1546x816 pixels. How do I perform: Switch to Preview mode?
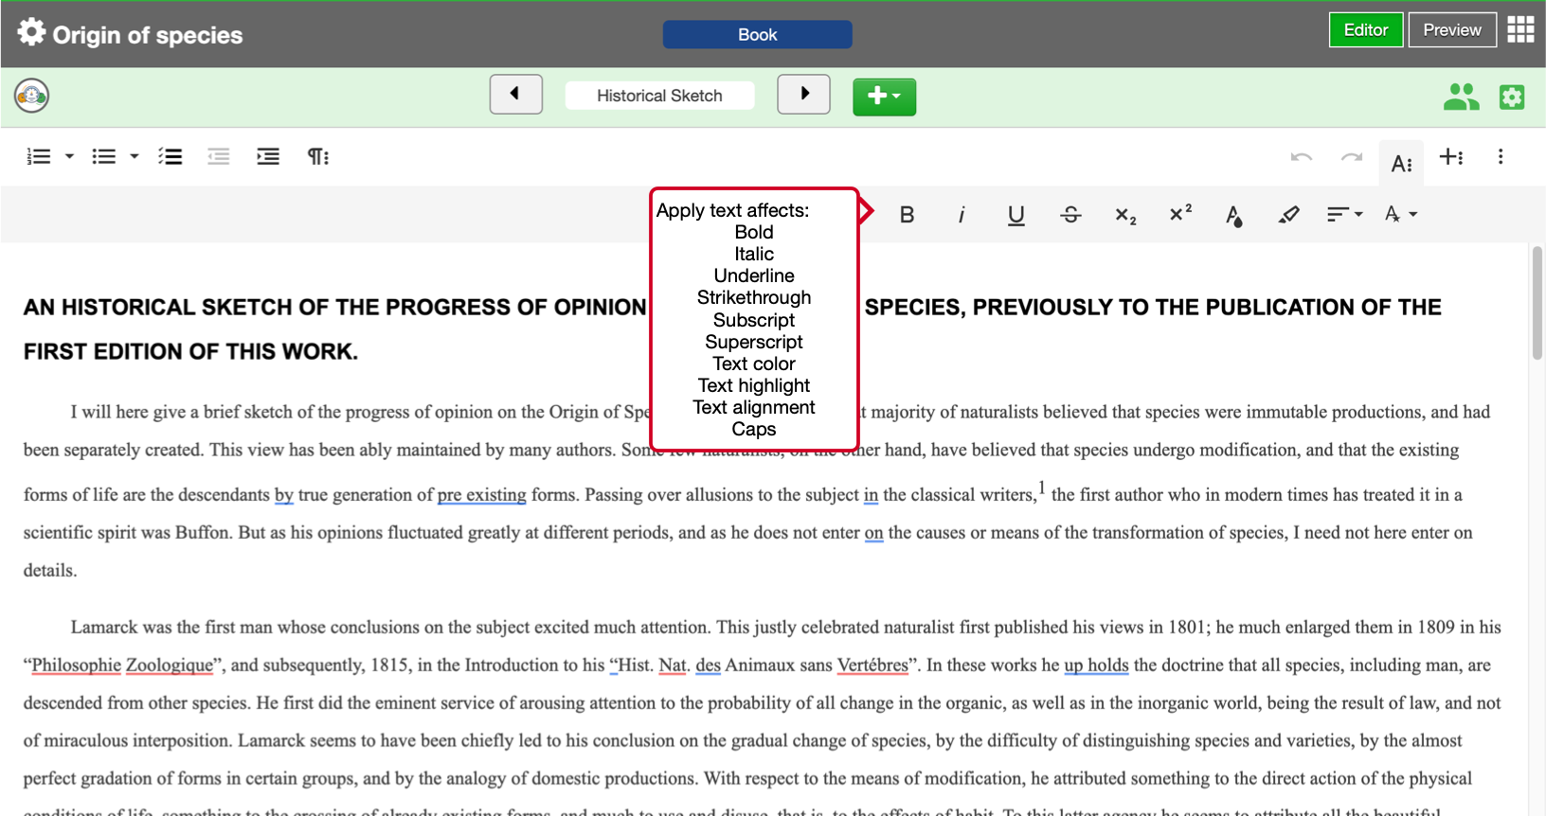click(1451, 30)
